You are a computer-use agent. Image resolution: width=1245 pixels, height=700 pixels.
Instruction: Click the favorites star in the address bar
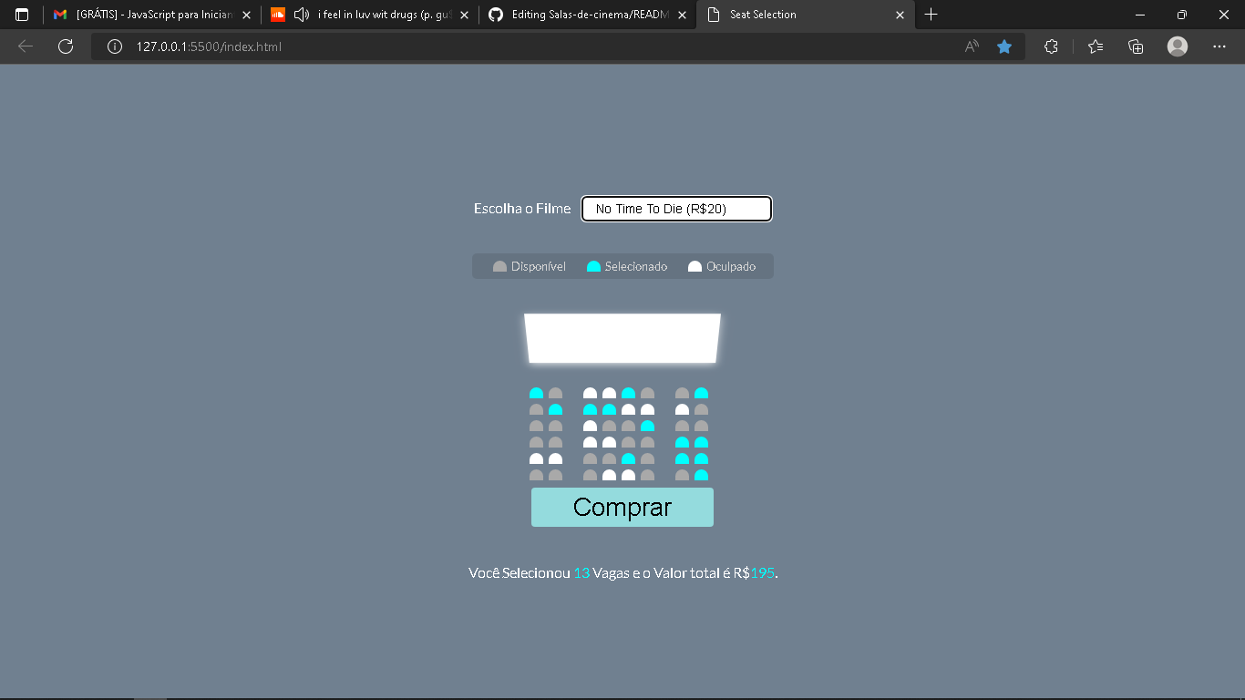[x=1004, y=46]
